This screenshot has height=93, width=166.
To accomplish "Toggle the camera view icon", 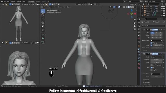I will (x=135, y=26).
